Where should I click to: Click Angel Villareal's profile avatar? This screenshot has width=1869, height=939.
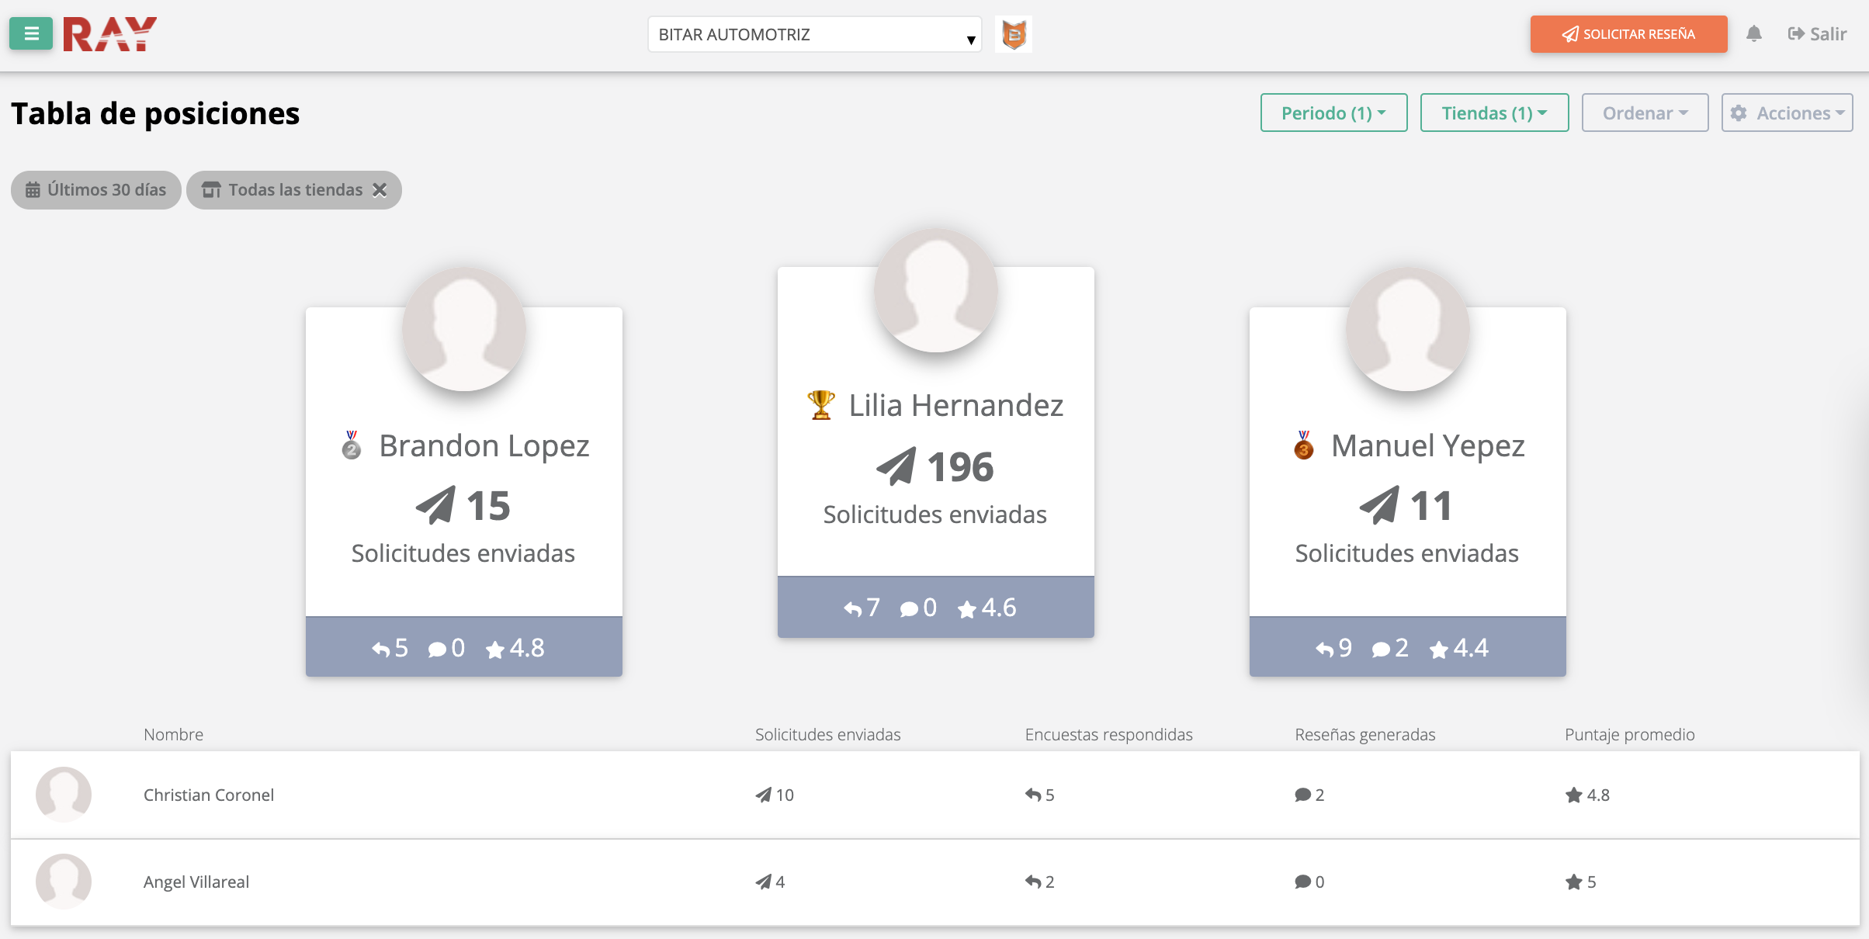[64, 882]
